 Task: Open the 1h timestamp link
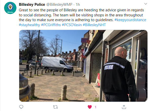78,5
